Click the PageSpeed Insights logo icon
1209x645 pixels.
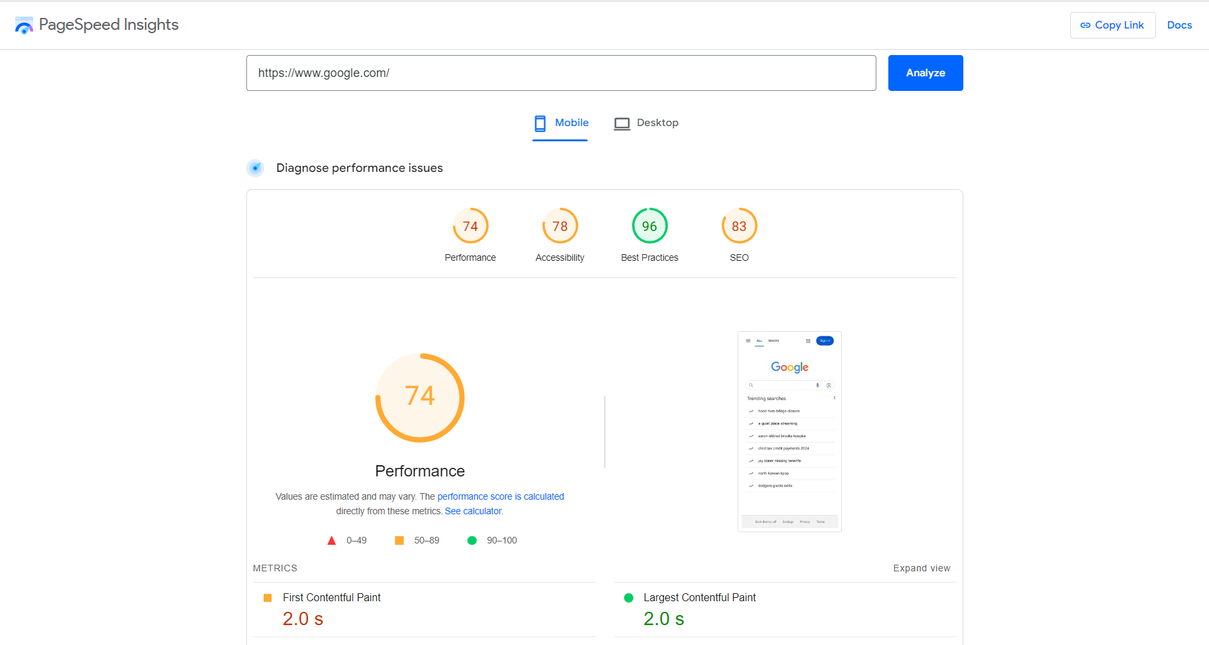(x=24, y=25)
